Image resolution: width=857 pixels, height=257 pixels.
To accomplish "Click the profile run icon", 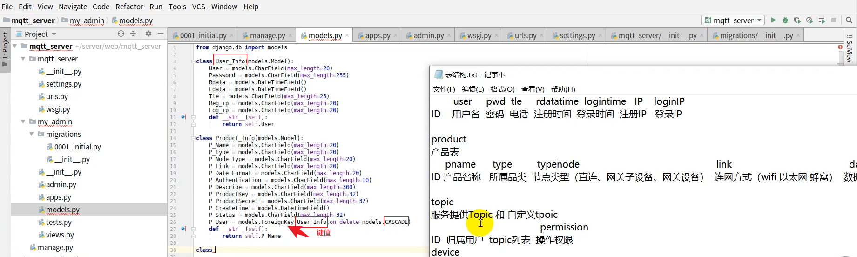I will point(810,20).
